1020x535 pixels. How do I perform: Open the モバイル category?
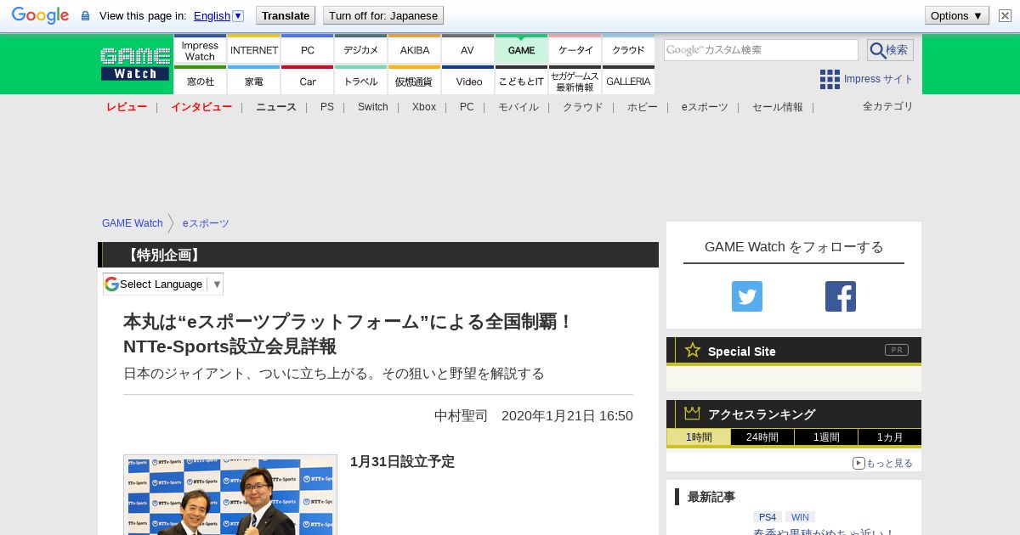(x=518, y=107)
